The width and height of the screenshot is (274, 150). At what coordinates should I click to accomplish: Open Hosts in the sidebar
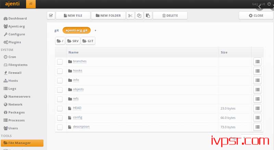(x=11, y=81)
